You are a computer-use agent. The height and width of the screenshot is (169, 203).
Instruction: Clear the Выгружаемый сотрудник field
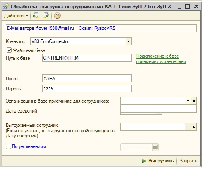coord(194,127)
